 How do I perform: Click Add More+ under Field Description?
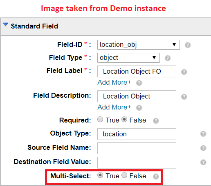click(114, 107)
